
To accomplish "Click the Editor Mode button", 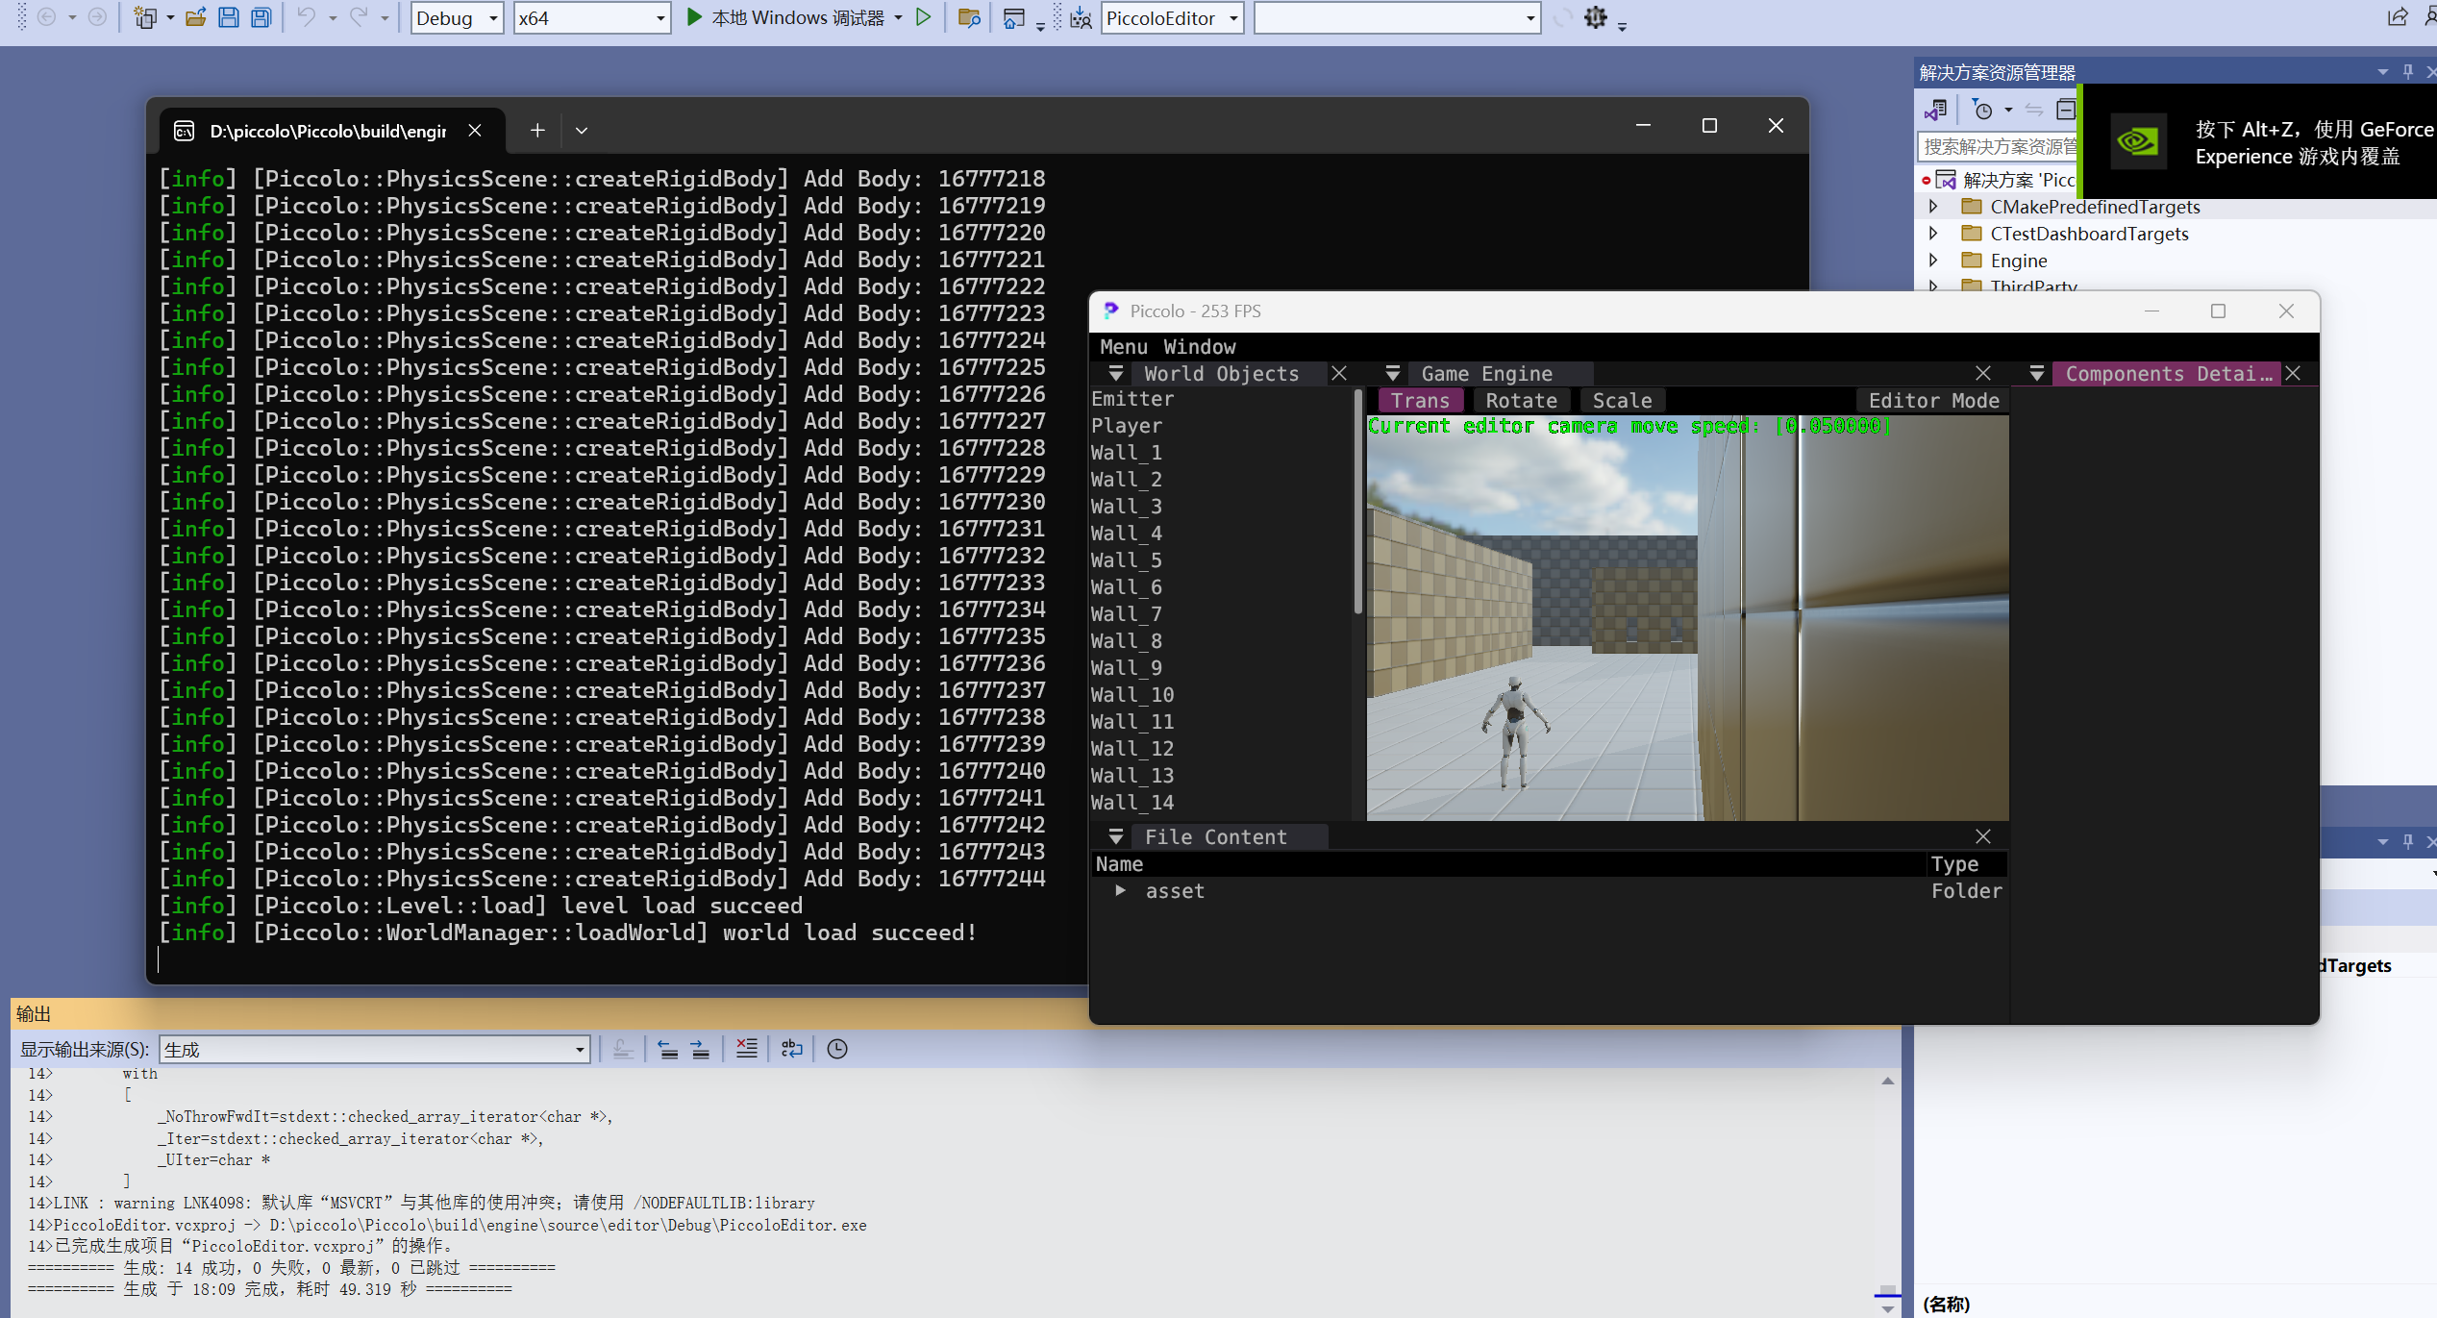I will tap(1933, 401).
